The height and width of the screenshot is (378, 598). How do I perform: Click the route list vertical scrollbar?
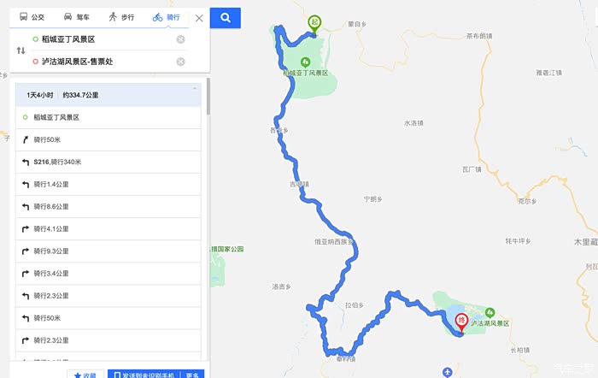(x=208, y=97)
